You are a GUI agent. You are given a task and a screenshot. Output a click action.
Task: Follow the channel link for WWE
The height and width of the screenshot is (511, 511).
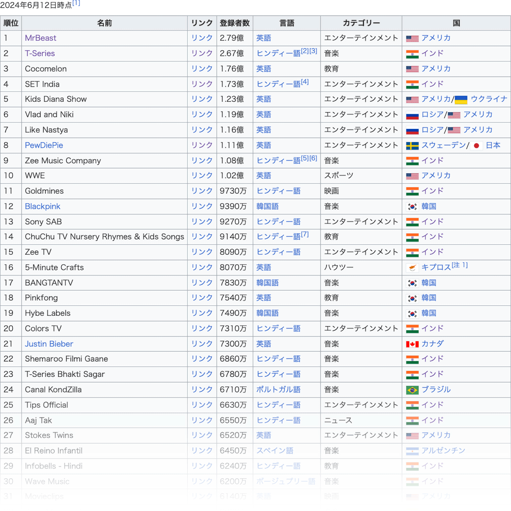[202, 176]
